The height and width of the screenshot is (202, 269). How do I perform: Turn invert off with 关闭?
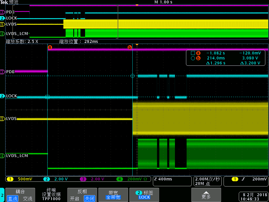(x=90, y=199)
